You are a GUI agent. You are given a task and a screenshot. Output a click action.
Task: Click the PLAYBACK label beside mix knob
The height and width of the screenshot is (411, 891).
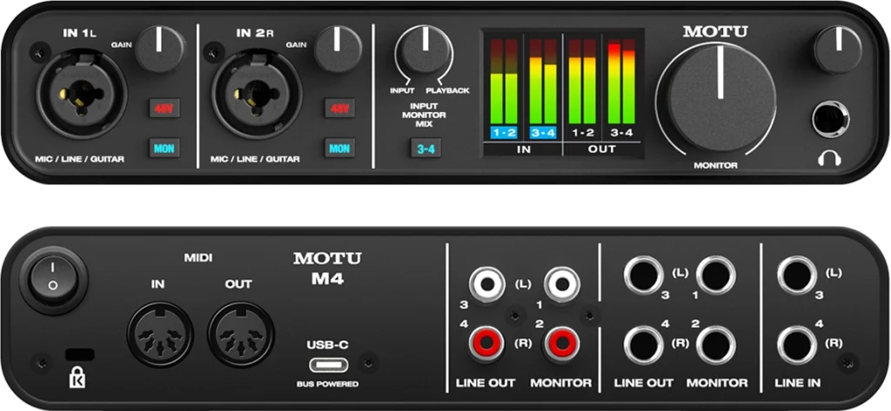click(x=448, y=90)
